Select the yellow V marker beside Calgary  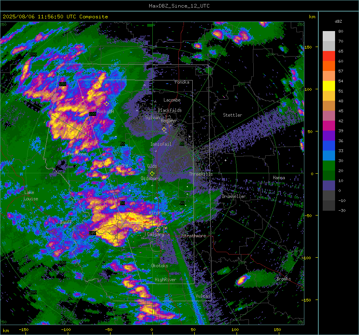166,228
